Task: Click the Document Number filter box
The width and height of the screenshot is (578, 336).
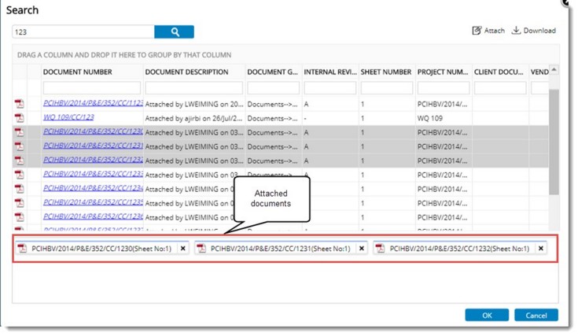Action: coord(92,87)
